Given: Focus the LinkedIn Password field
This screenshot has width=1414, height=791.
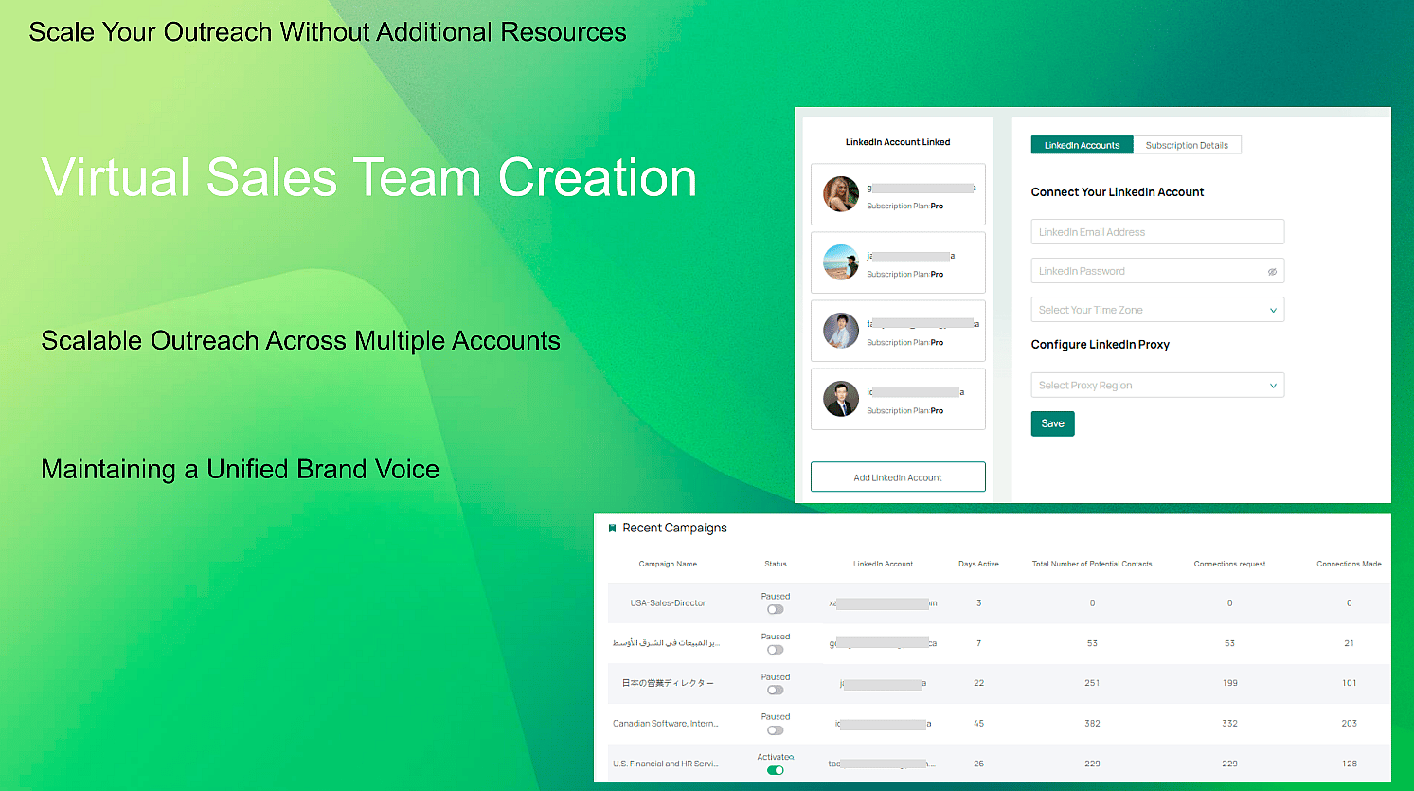Looking at the screenshot, I should (1157, 271).
